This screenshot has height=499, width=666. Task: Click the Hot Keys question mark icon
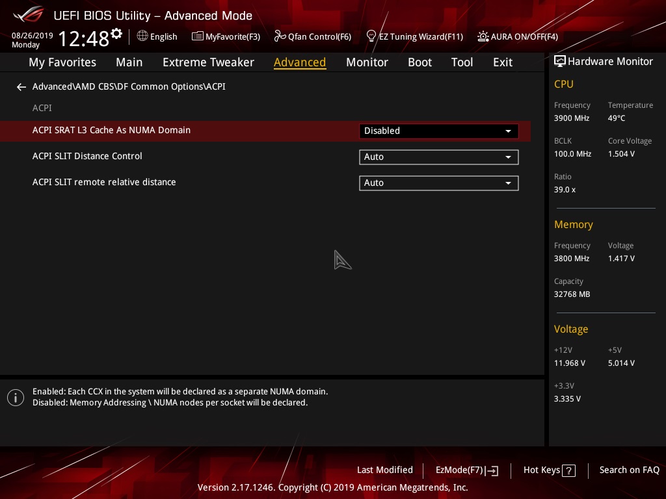568,470
